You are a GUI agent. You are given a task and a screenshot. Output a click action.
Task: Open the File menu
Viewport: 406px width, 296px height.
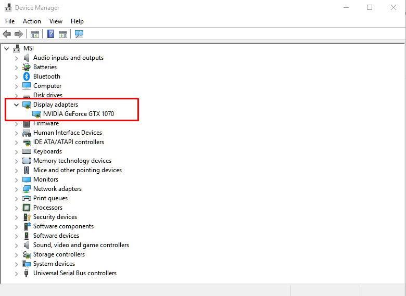10,21
